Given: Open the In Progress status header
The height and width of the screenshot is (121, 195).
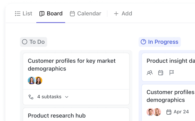Looking at the screenshot, I should click(x=160, y=42).
